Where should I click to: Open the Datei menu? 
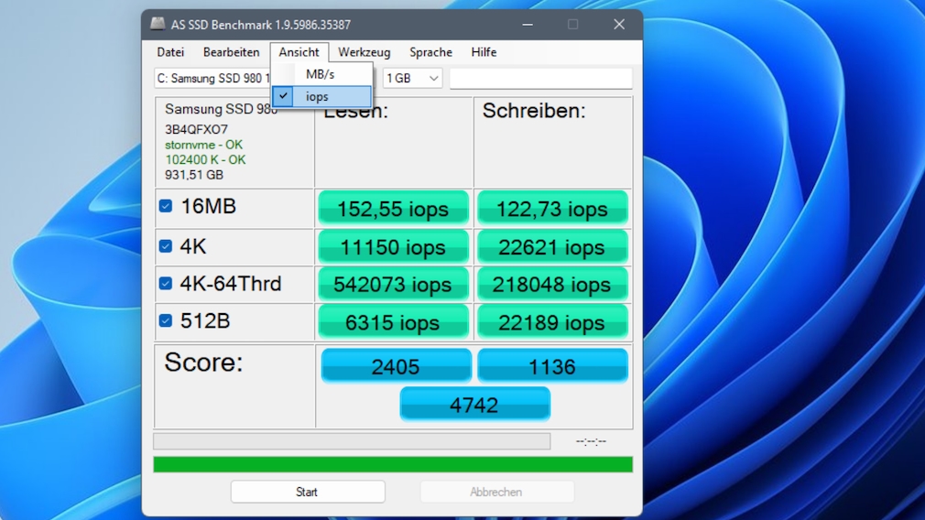coord(170,52)
